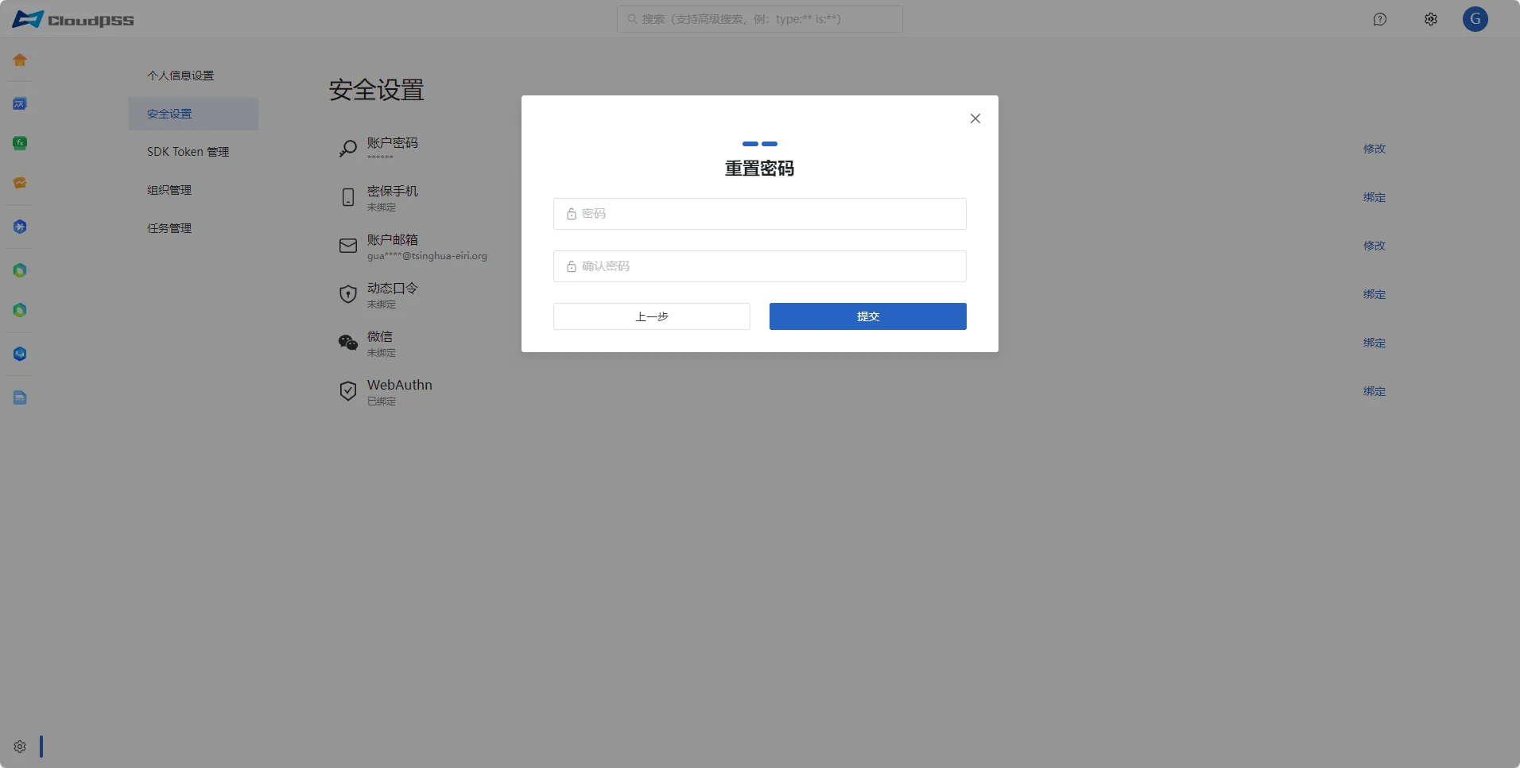The width and height of the screenshot is (1520, 768).
Task: Open the orange wave app icon in sidebar
Action: pyautogui.click(x=20, y=183)
